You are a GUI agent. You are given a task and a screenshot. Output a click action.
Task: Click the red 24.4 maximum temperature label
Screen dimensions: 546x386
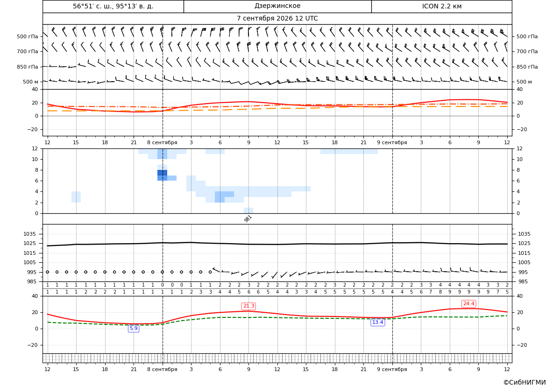[x=468, y=303]
